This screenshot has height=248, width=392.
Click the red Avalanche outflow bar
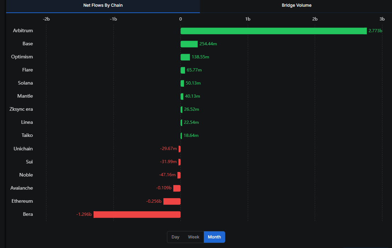(177, 188)
